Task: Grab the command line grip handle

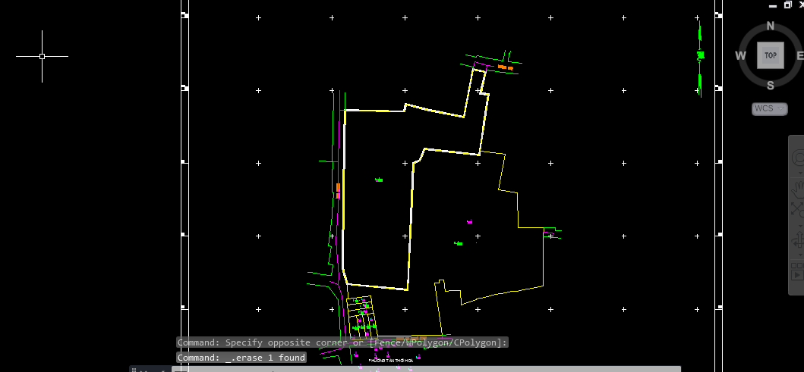Action: [135, 370]
